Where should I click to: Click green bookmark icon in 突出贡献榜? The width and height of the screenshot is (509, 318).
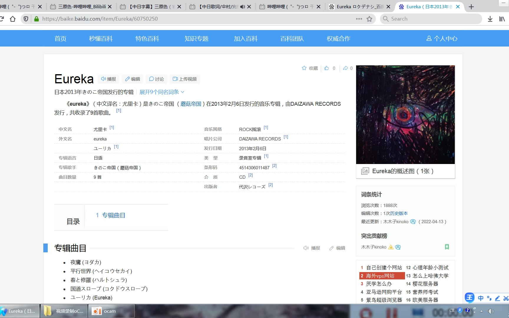coord(447,247)
